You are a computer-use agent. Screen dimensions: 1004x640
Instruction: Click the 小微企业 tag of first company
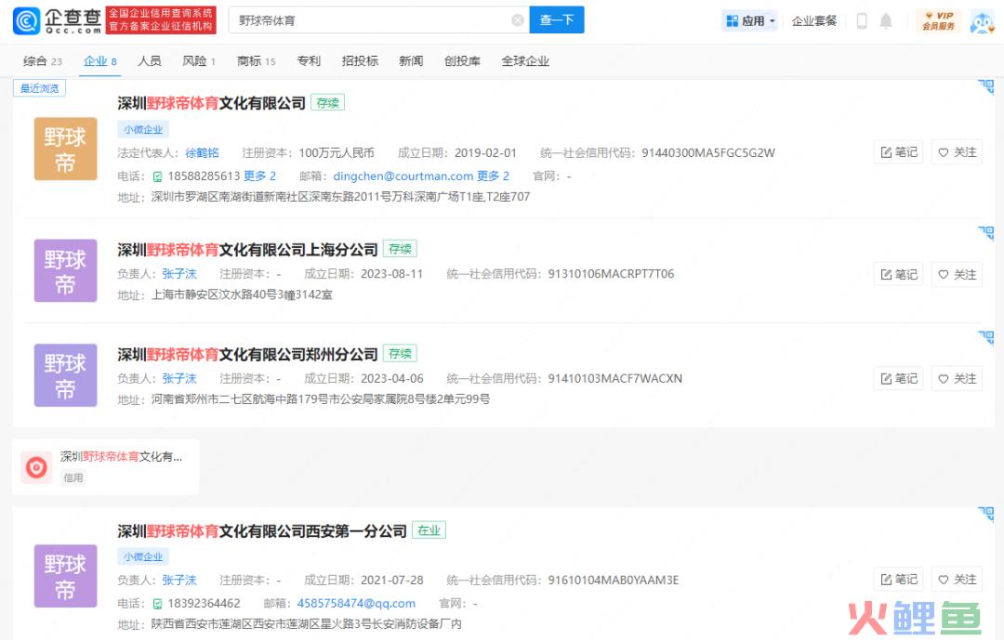pos(143,129)
